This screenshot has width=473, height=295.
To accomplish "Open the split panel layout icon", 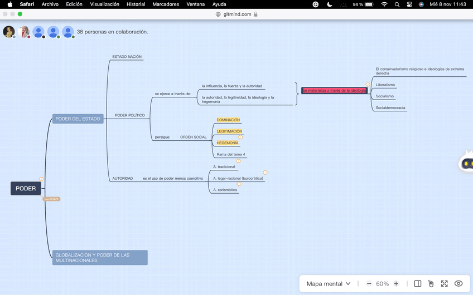I will click(x=417, y=284).
